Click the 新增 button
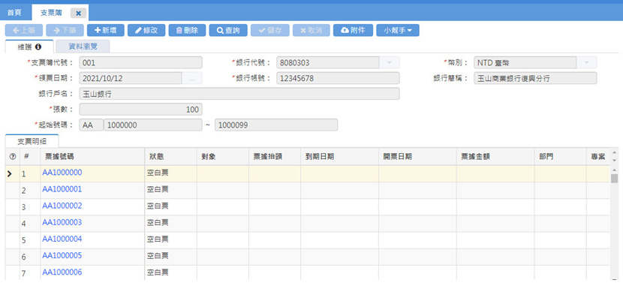 pyautogui.click(x=106, y=30)
